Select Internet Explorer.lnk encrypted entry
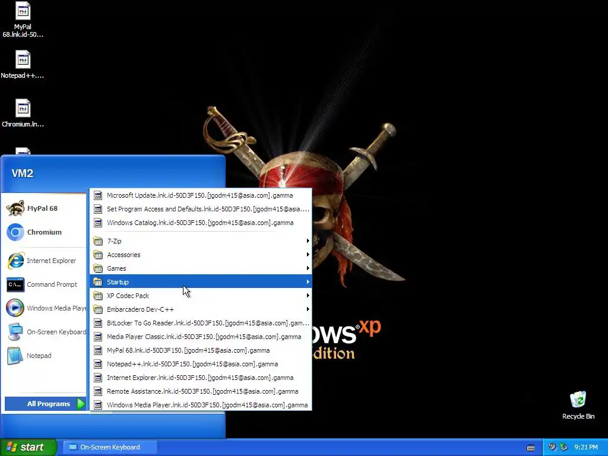The image size is (608, 456). (201, 378)
